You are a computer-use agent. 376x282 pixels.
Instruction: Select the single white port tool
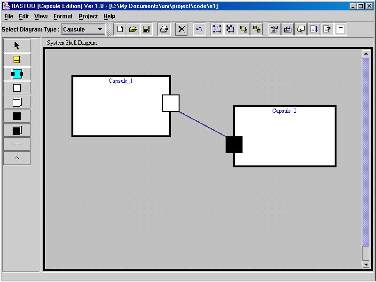(x=17, y=88)
